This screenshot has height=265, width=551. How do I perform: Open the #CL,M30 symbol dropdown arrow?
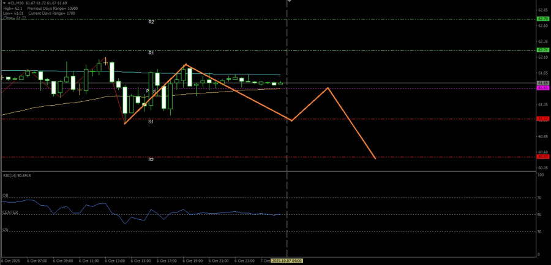coord(2,3)
